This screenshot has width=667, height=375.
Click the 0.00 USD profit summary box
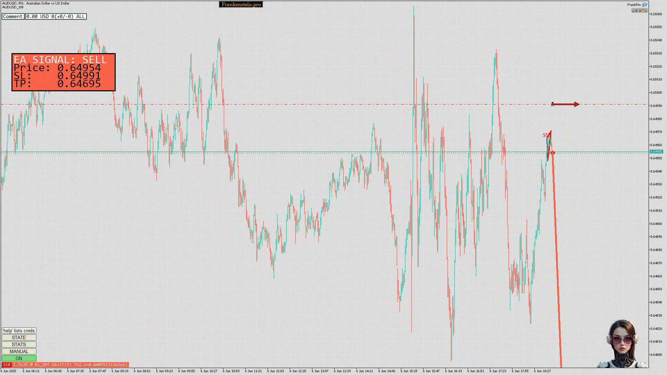(56, 16)
